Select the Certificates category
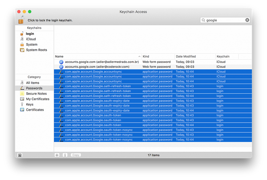 [35, 110]
